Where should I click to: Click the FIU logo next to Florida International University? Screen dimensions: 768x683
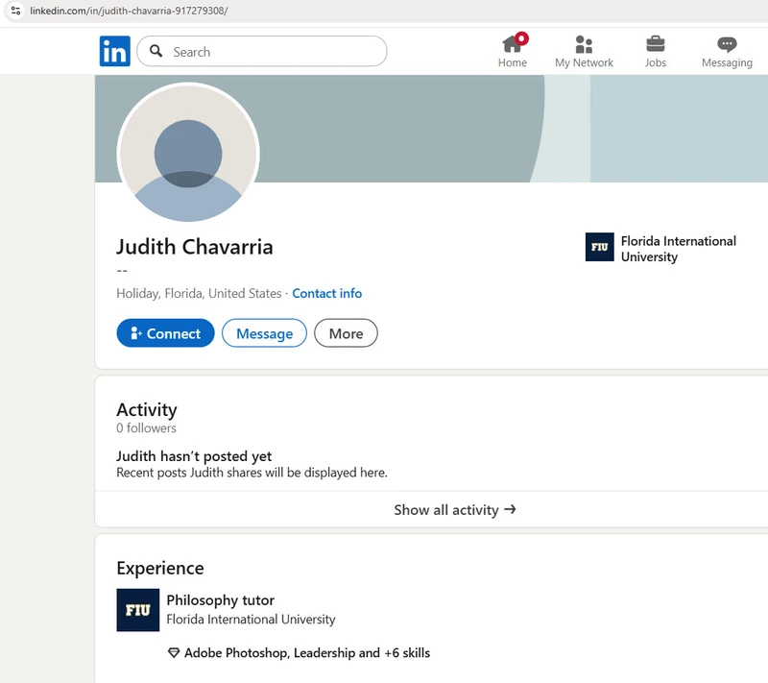click(x=599, y=248)
